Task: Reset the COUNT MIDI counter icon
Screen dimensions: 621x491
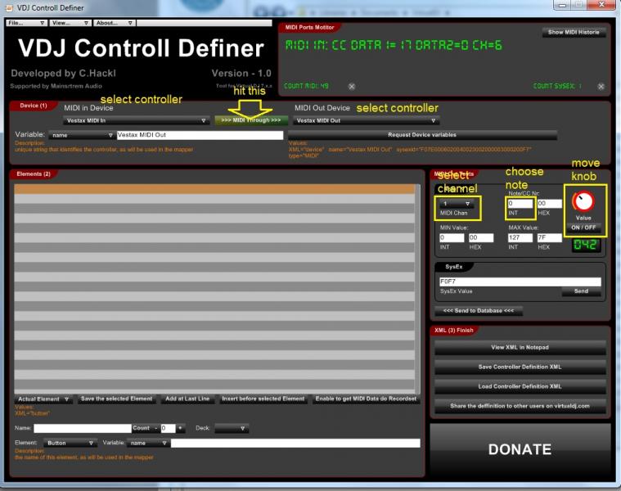Action: (351, 86)
